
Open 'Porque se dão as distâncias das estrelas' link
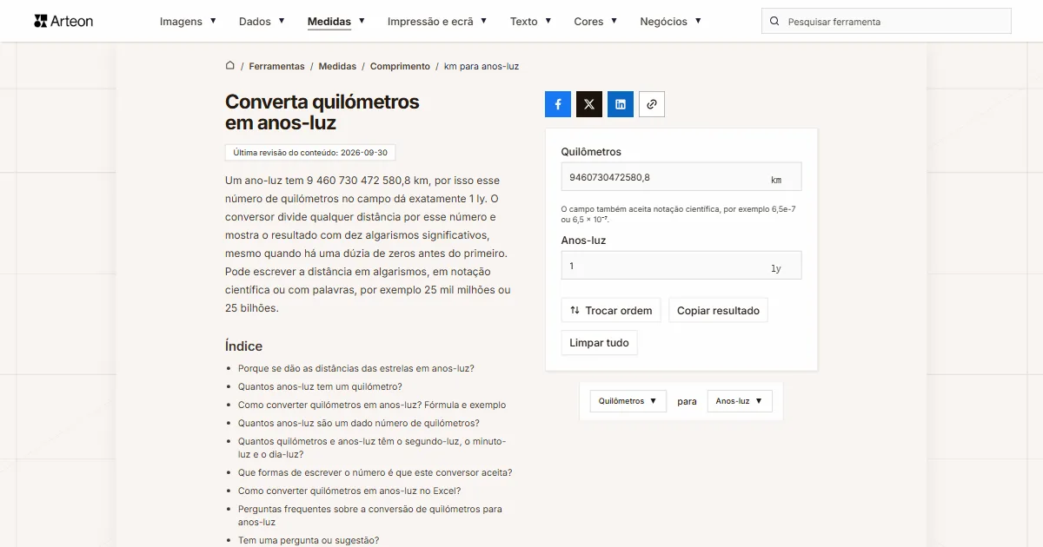(356, 368)
